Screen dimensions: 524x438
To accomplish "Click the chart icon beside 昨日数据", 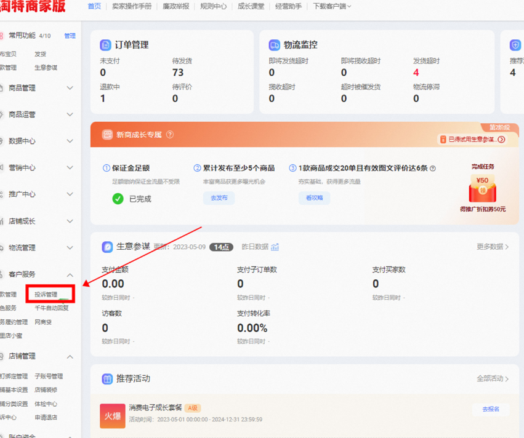I will [x=275, y=246].
